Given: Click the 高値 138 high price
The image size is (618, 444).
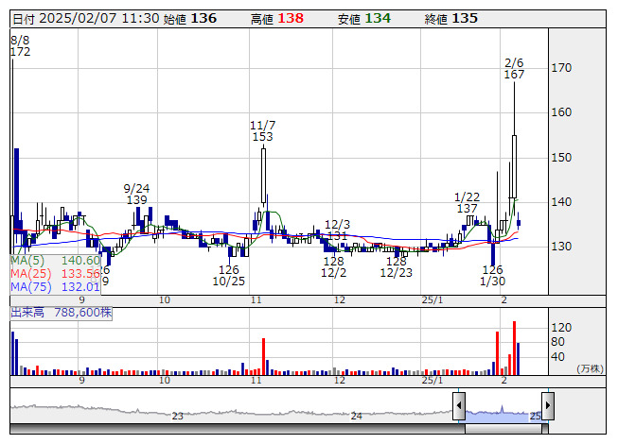Looking at the screenshot, I should point(277,19).
